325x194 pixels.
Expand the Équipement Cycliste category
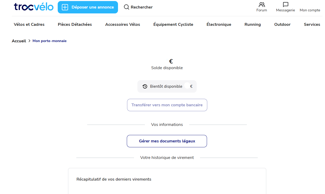click(173, 25)
